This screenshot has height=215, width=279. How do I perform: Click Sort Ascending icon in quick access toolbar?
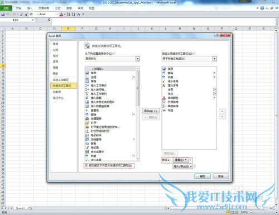point(69,15)
